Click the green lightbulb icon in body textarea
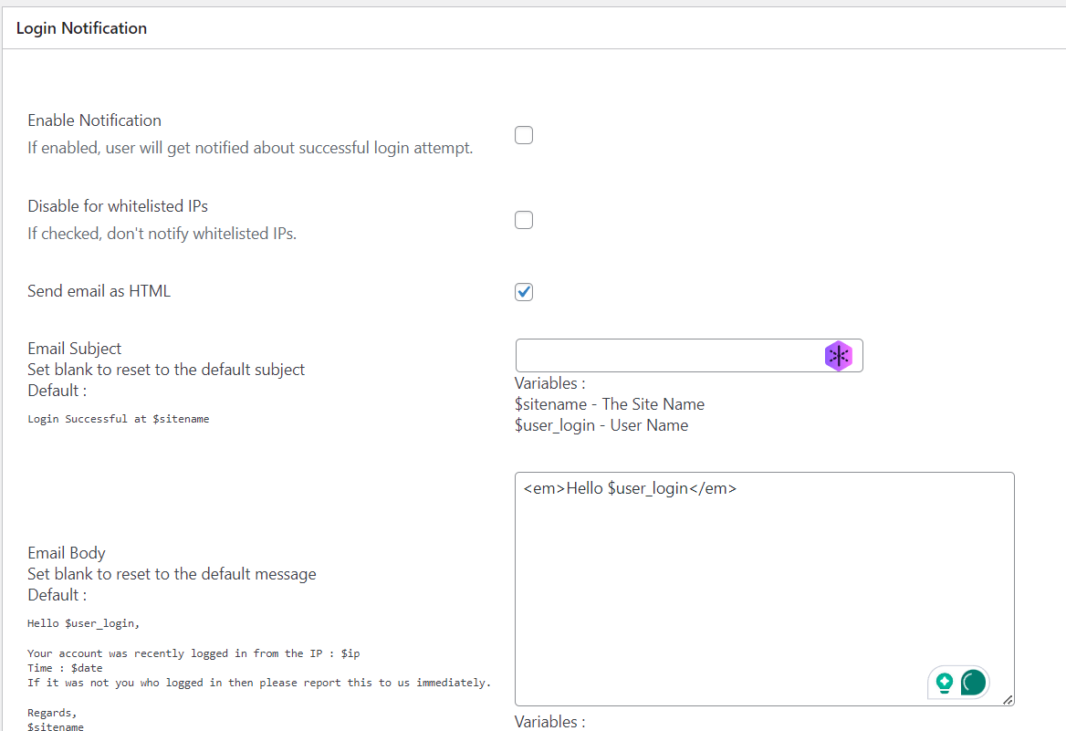This screenshot has width=1066, height=731. tap(945, 682)
